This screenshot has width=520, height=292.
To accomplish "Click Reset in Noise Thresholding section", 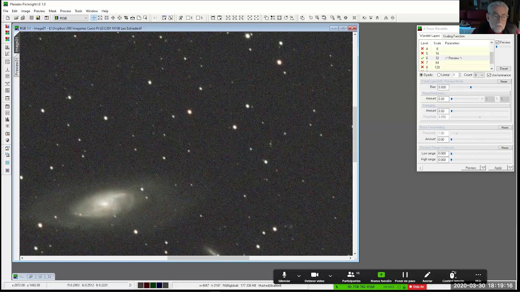I will point(505,127).
